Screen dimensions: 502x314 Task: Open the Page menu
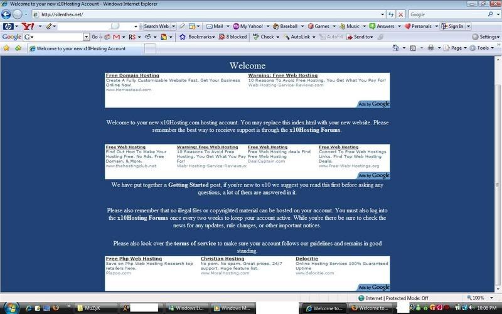[x=455, y=48]
